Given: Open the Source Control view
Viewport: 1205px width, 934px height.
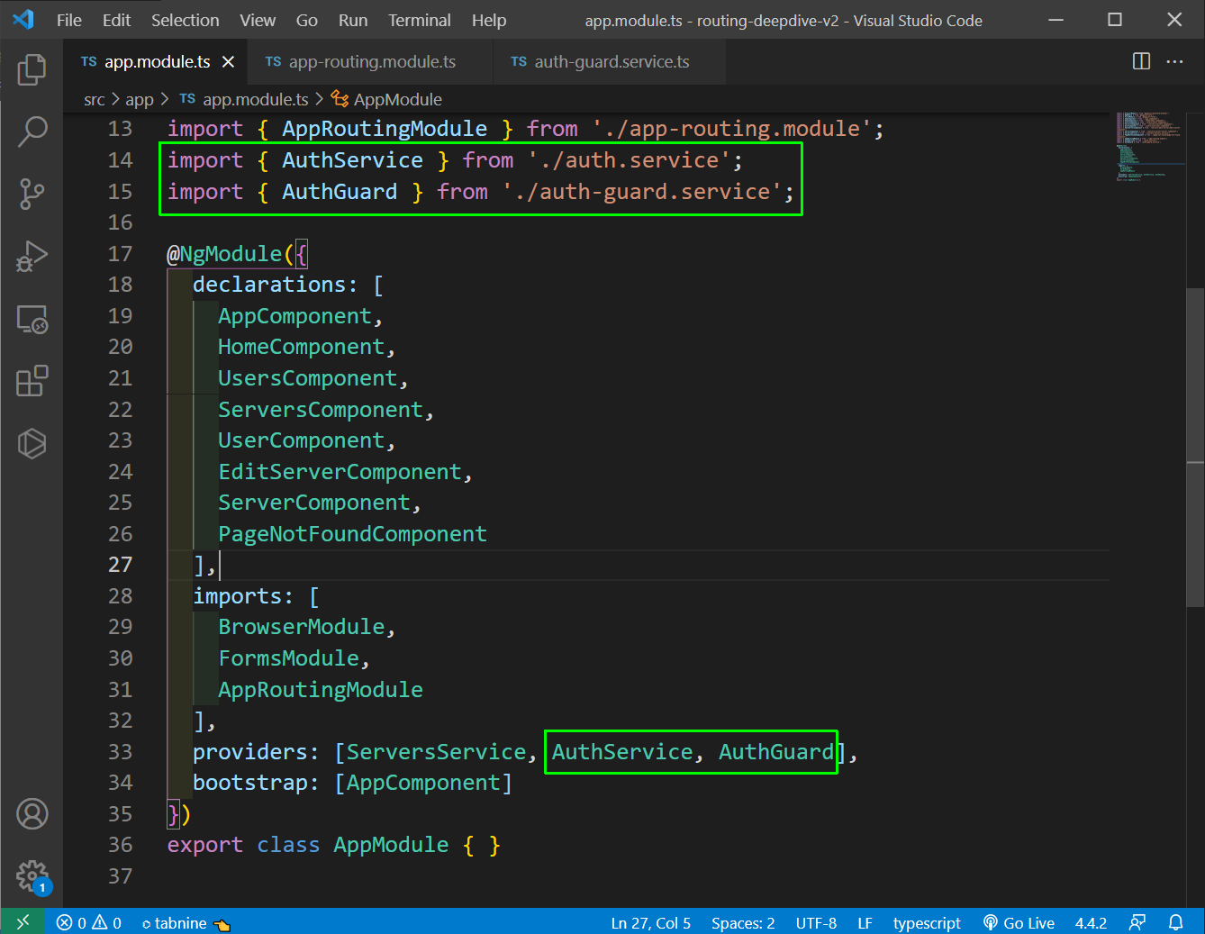Looking at the screenshot, I should pyautogui.click(x=32, y=194).
